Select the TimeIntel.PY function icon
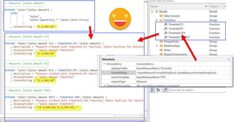Screen dimensions: 234x122 click(166, 29)
